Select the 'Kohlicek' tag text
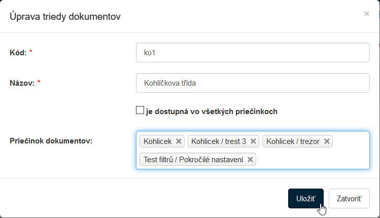380x218 pixels. (x=158, y=141)
